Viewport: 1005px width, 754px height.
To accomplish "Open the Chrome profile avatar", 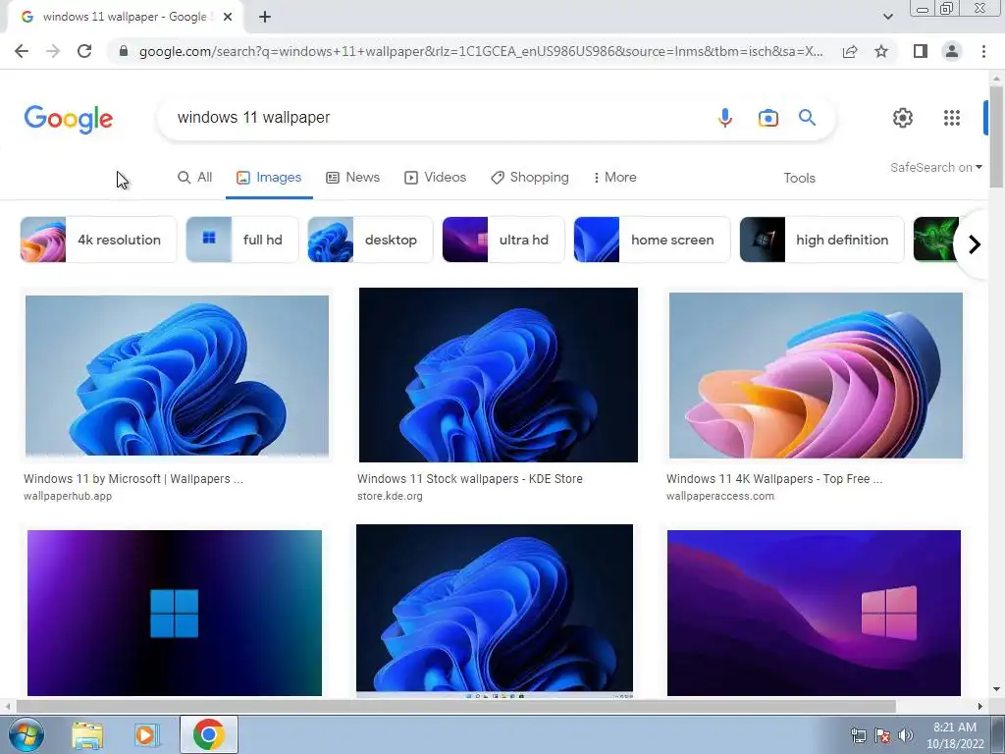I will (x=952, y=51).
